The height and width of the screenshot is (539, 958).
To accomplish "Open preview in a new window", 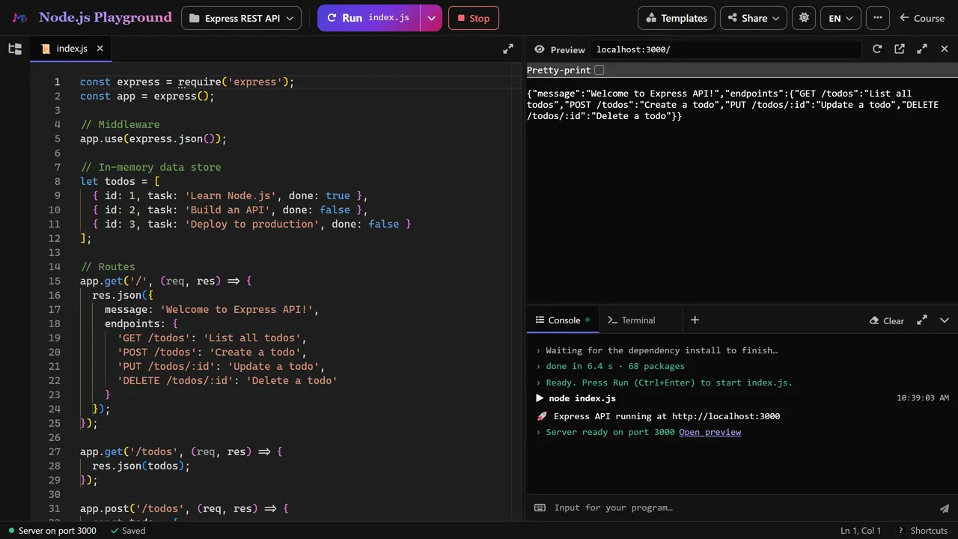I will (x=900, y=49).
